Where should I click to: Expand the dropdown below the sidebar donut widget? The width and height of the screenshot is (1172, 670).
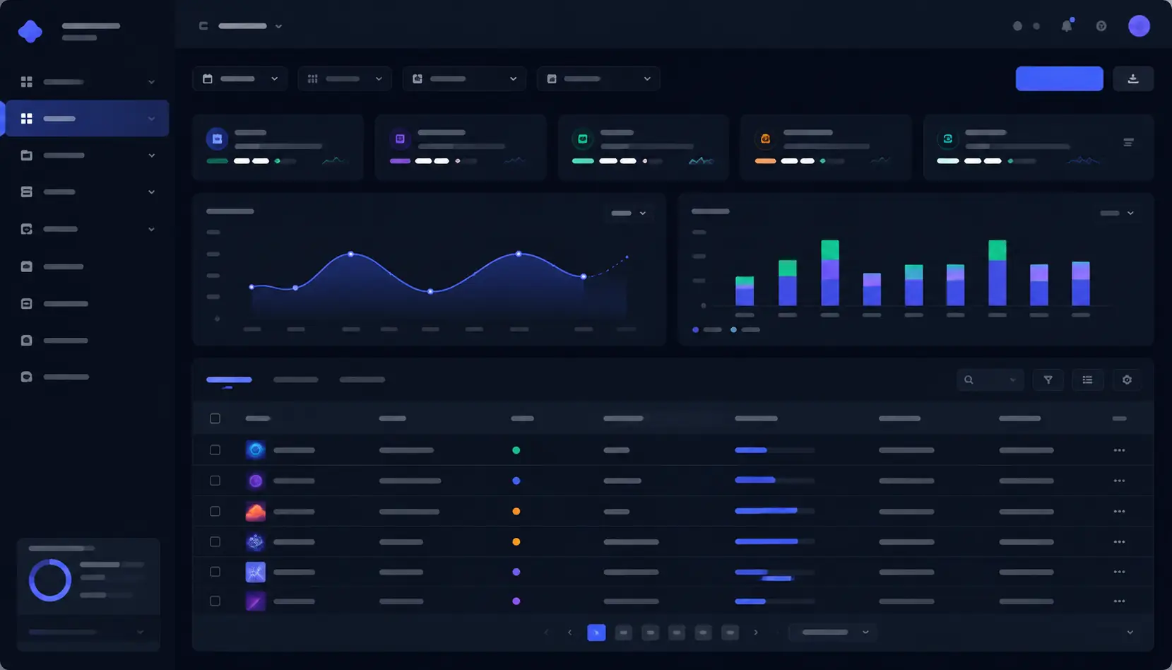(88, 633)
